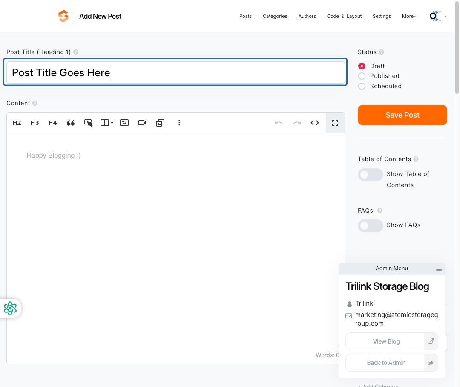Screen dimensions: 460x387
Task: Select the Published status option
Action: (362, 76)
